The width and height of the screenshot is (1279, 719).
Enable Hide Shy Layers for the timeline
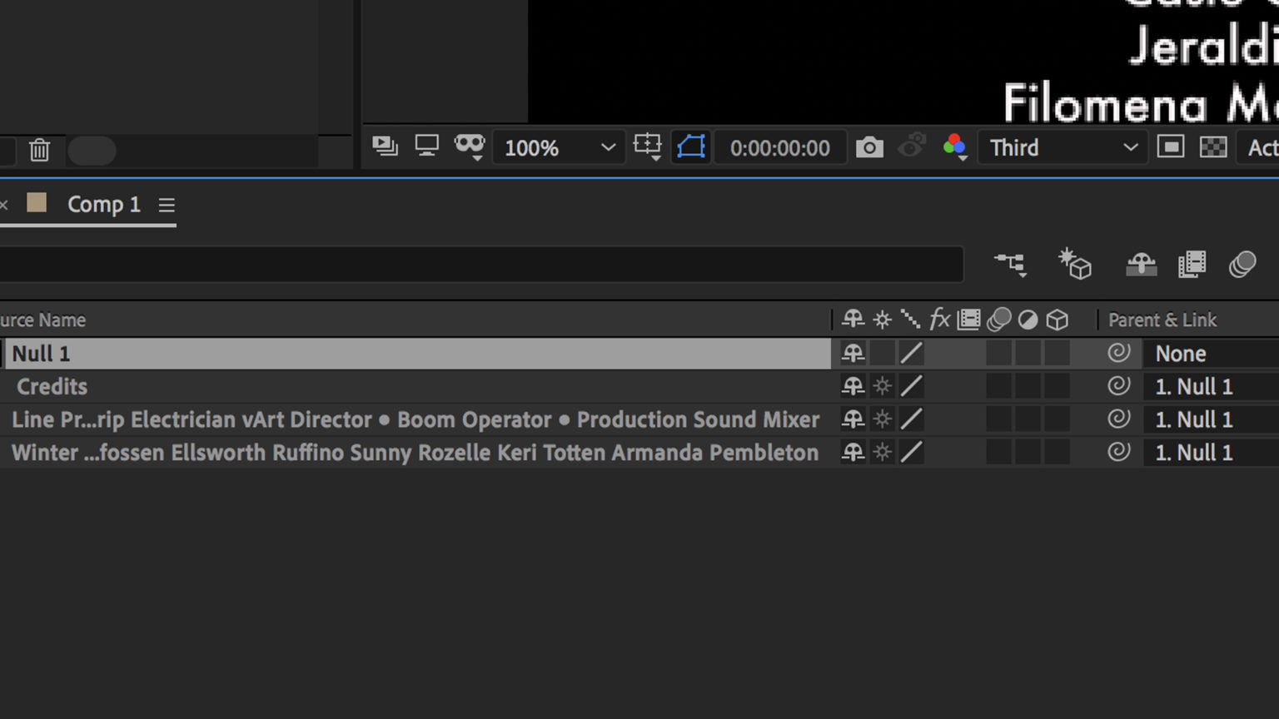[x=1141, y=265]
